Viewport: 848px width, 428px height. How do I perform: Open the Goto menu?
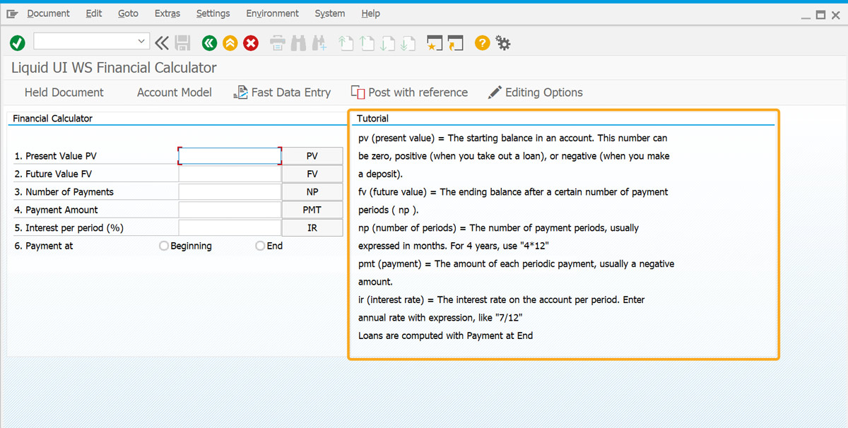coord(128,13)
